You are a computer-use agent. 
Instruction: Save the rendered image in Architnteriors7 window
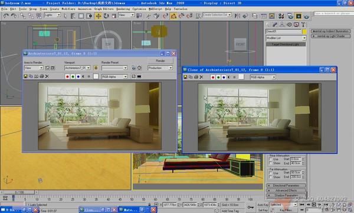25,76
